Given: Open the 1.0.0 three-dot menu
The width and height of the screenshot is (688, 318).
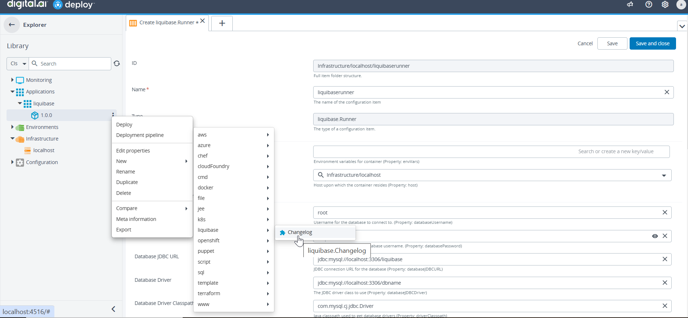Looking at the screenshot, I should (x=113, y=114).
